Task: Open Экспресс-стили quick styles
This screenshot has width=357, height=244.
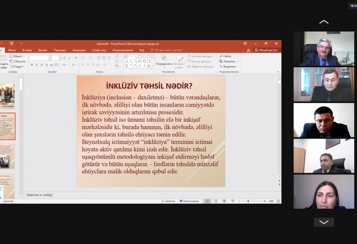Action: [179, 62]
